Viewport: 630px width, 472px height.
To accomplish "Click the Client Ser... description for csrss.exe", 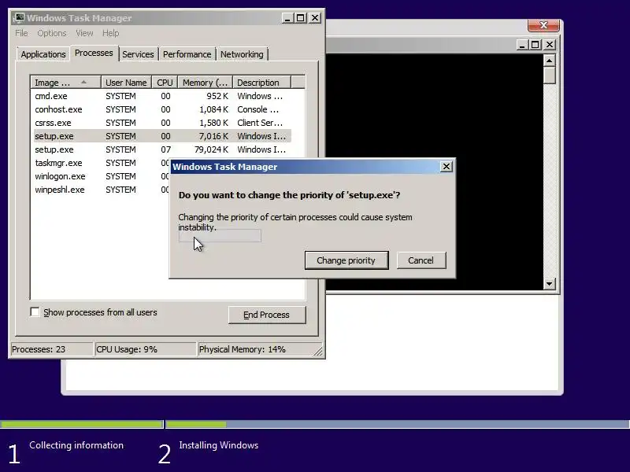I will click(260, 123).
